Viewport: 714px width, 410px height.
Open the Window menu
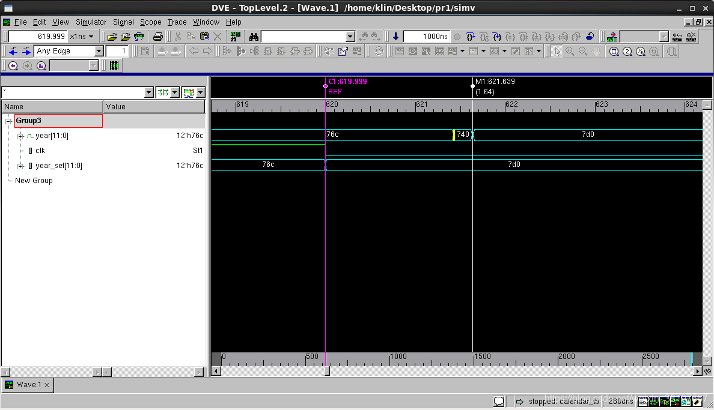(x=206, y=22)
